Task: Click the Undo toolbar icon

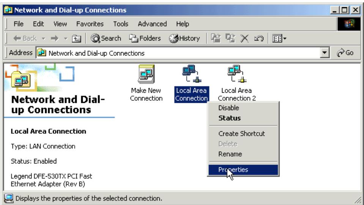Action: [258, 38]
